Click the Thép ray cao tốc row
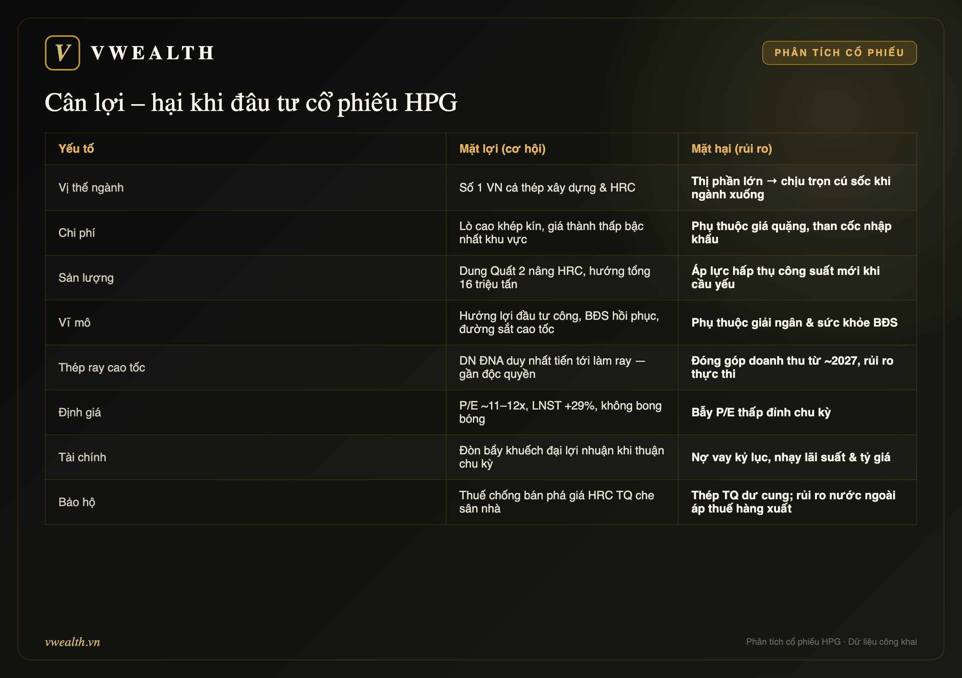This screenshot has width=962, height=678. tap(481, 367)
